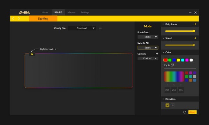Go back with the left arrow icon
The image size is (209, 125).
(x=13, y=18)
